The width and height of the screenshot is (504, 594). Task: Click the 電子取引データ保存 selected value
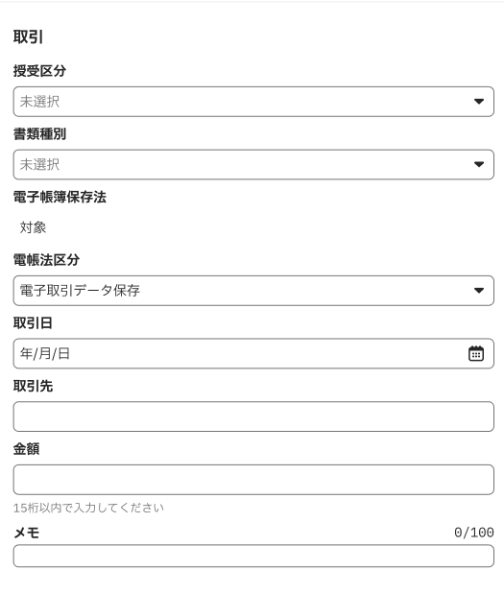(x=80, y=291)
